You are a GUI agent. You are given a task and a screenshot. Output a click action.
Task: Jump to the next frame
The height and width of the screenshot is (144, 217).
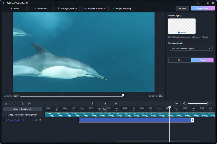(116, 103)
